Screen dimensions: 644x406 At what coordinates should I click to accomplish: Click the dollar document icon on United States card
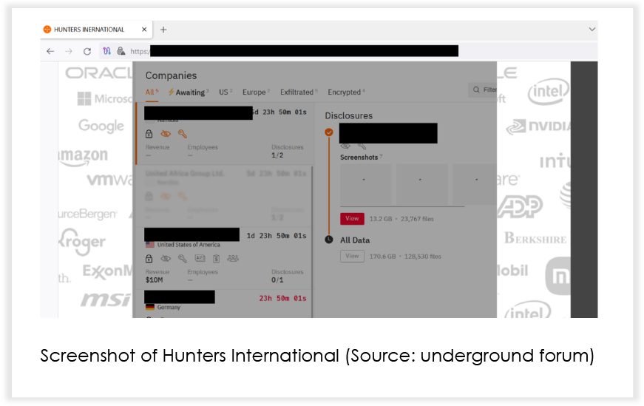coord(217,259)
